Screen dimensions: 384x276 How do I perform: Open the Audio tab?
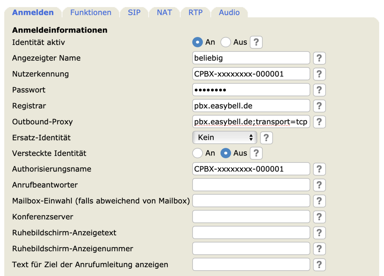click(x=229, y=13)
